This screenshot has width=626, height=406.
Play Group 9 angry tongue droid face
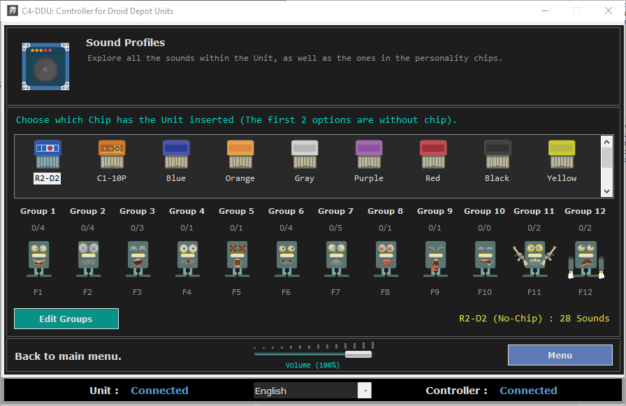435,259
